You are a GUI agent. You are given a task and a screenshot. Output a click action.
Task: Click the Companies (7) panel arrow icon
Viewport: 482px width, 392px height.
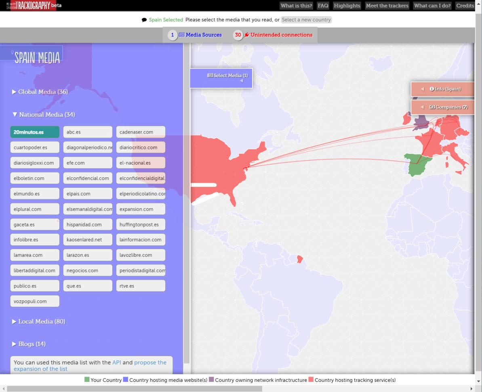point(422,107)
